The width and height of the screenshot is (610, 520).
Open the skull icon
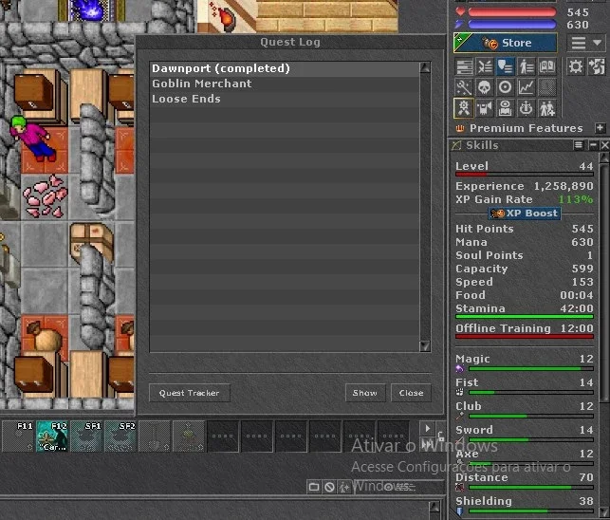[485, 87]
